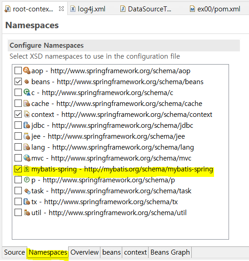Click the beans namespace bean icon
This screenshot has width=249, height=261.
(x=27, y=81)
